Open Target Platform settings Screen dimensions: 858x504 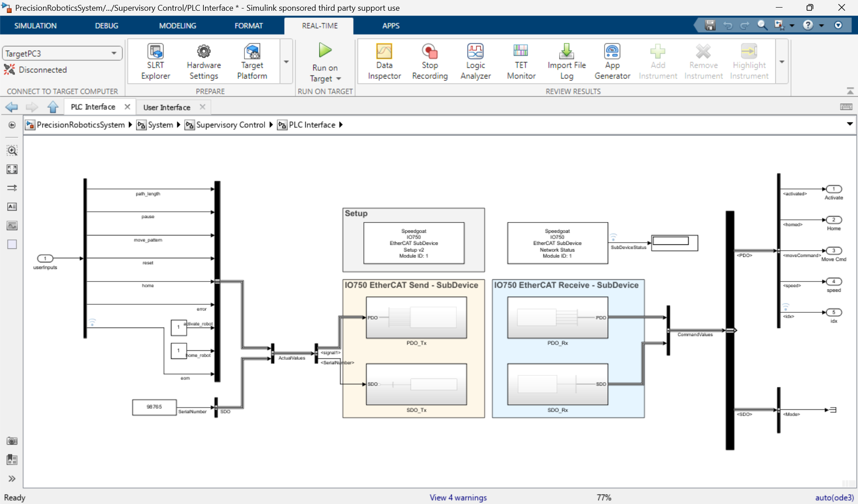click(x=252, y=62)
